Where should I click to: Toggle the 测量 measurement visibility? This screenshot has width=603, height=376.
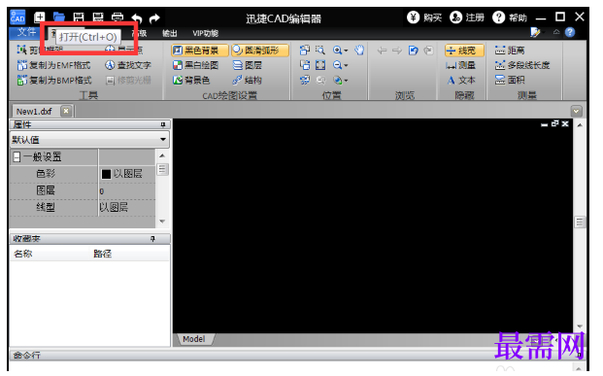[x=460, y=65]
